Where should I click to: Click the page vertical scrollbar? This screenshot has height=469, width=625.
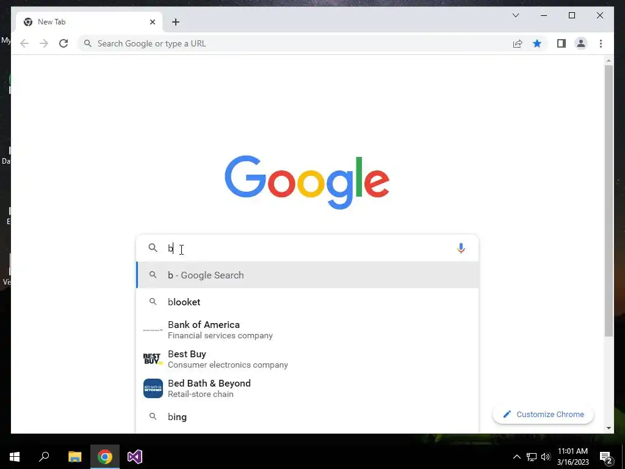609,201
